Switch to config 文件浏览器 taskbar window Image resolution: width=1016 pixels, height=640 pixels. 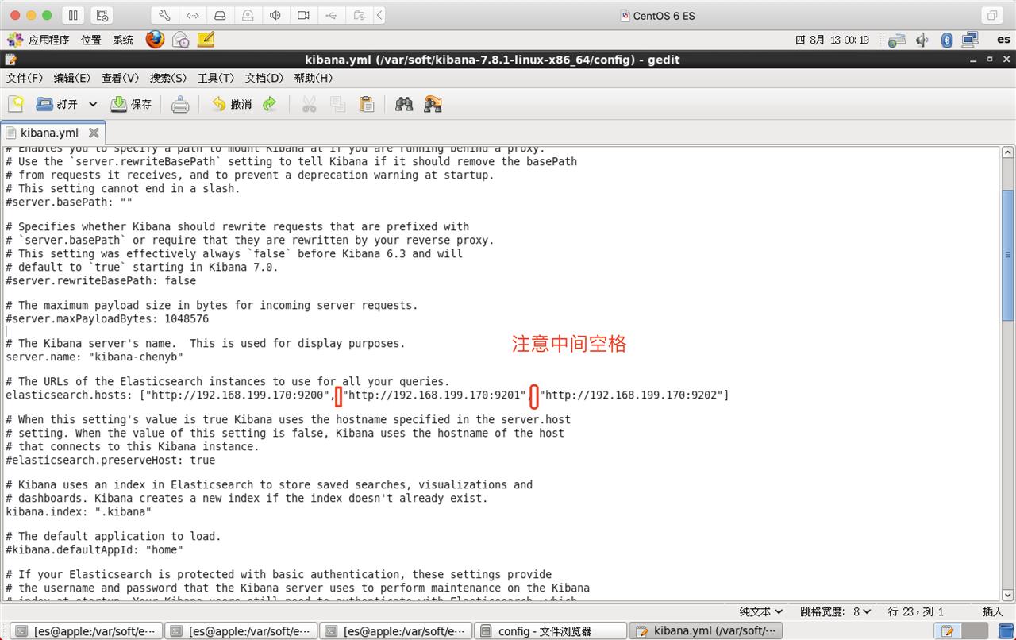point(552,630)
